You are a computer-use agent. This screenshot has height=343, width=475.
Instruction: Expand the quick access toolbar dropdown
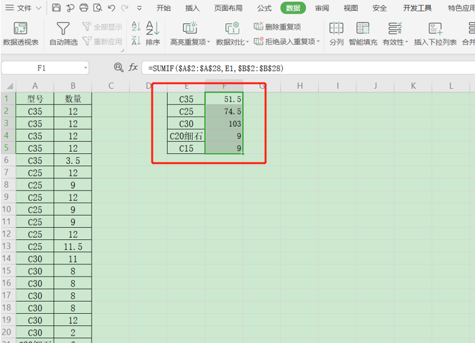[x=139, y=9]
